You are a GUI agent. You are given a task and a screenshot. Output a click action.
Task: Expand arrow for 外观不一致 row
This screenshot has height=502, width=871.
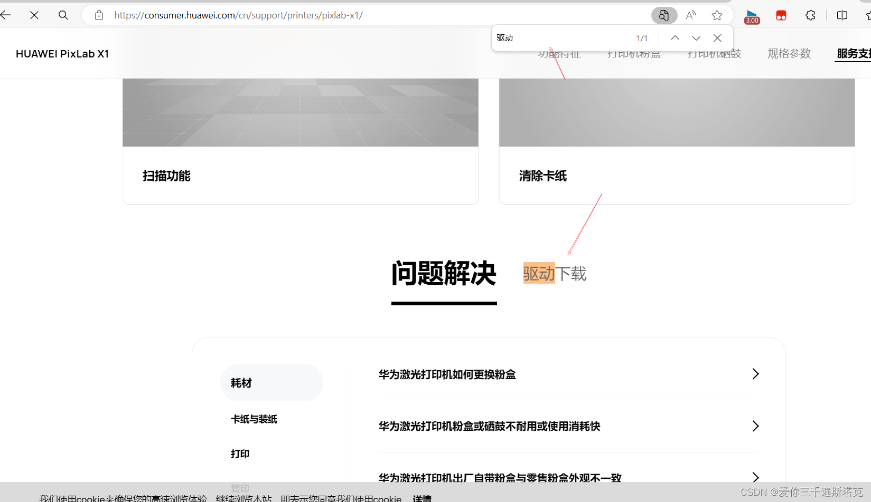755,477
